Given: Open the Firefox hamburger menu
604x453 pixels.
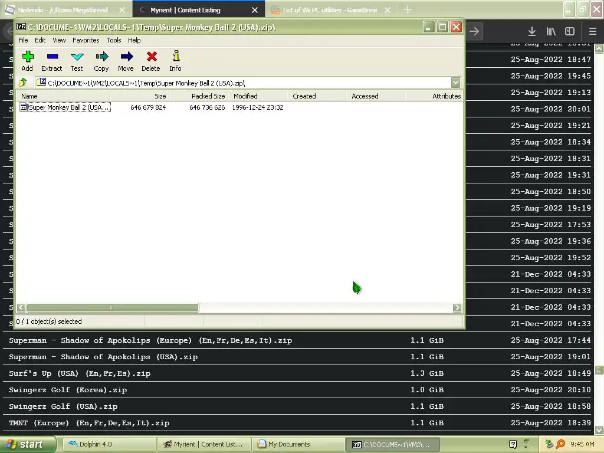Looking at the screenshot, I should pyautogui.click(x=592, y=31).
